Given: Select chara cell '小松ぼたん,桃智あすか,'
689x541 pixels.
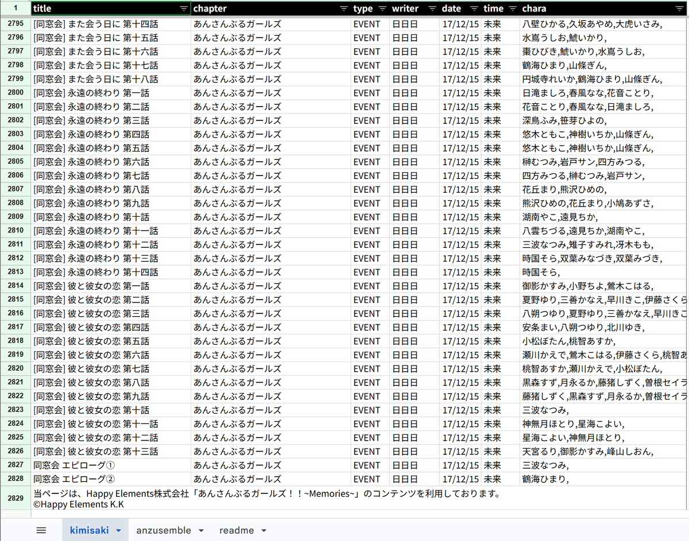Looking at the screenshot, I should (604, 341).
